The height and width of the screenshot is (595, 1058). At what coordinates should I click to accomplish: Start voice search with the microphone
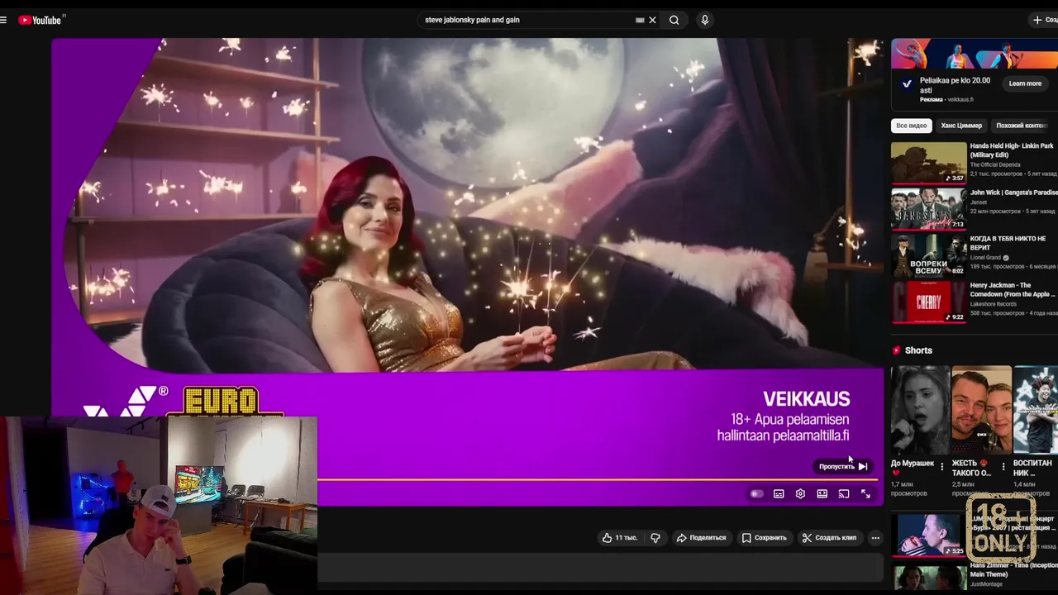pyautogui.click(x=704, y=20)
